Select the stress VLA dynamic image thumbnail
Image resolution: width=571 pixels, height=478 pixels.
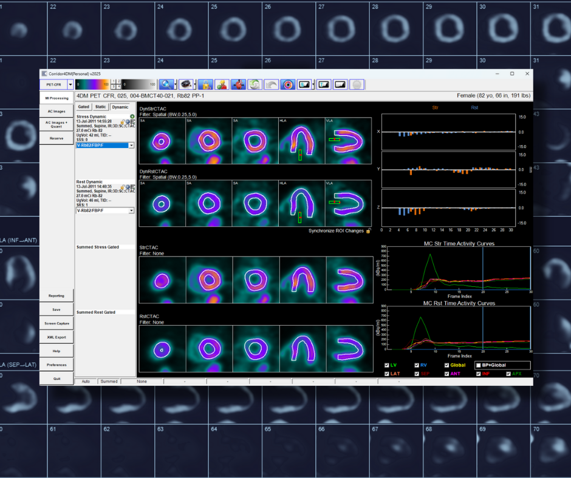point(349,141)
